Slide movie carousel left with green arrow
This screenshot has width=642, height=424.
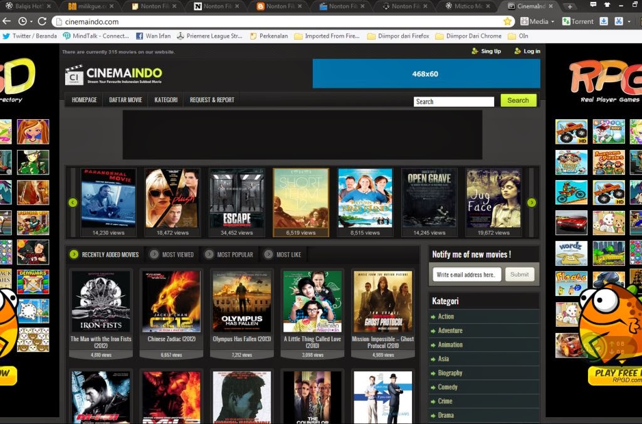coord(73,203)
